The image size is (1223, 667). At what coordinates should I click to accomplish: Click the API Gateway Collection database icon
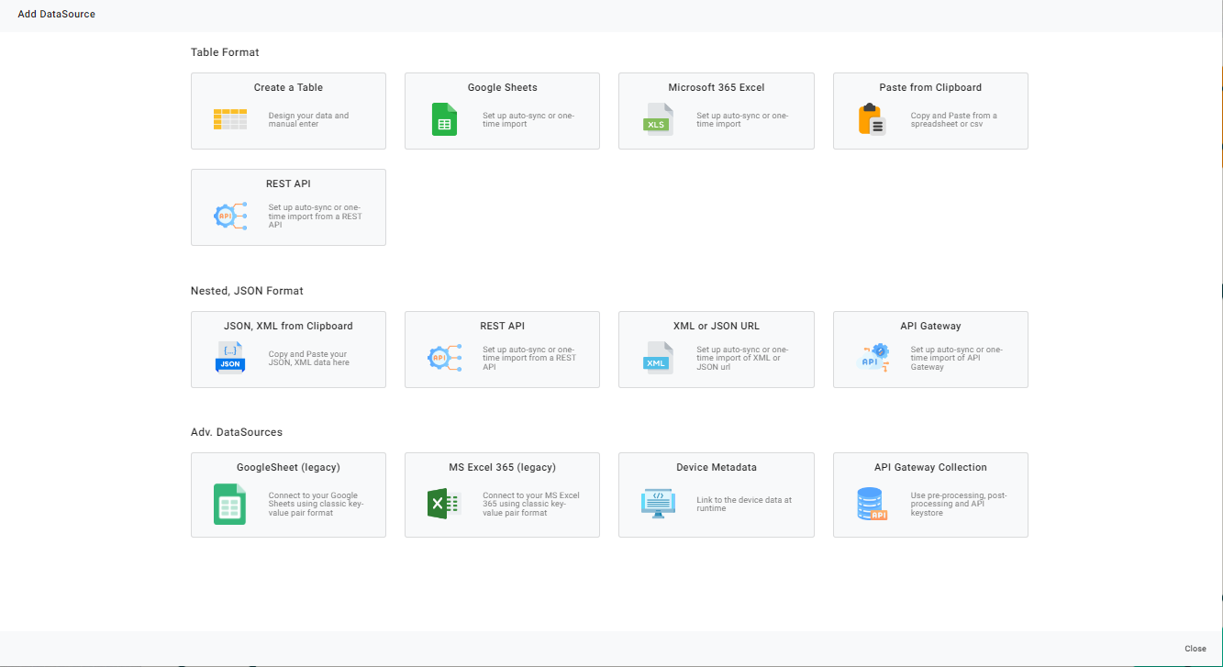coord(872,504)
